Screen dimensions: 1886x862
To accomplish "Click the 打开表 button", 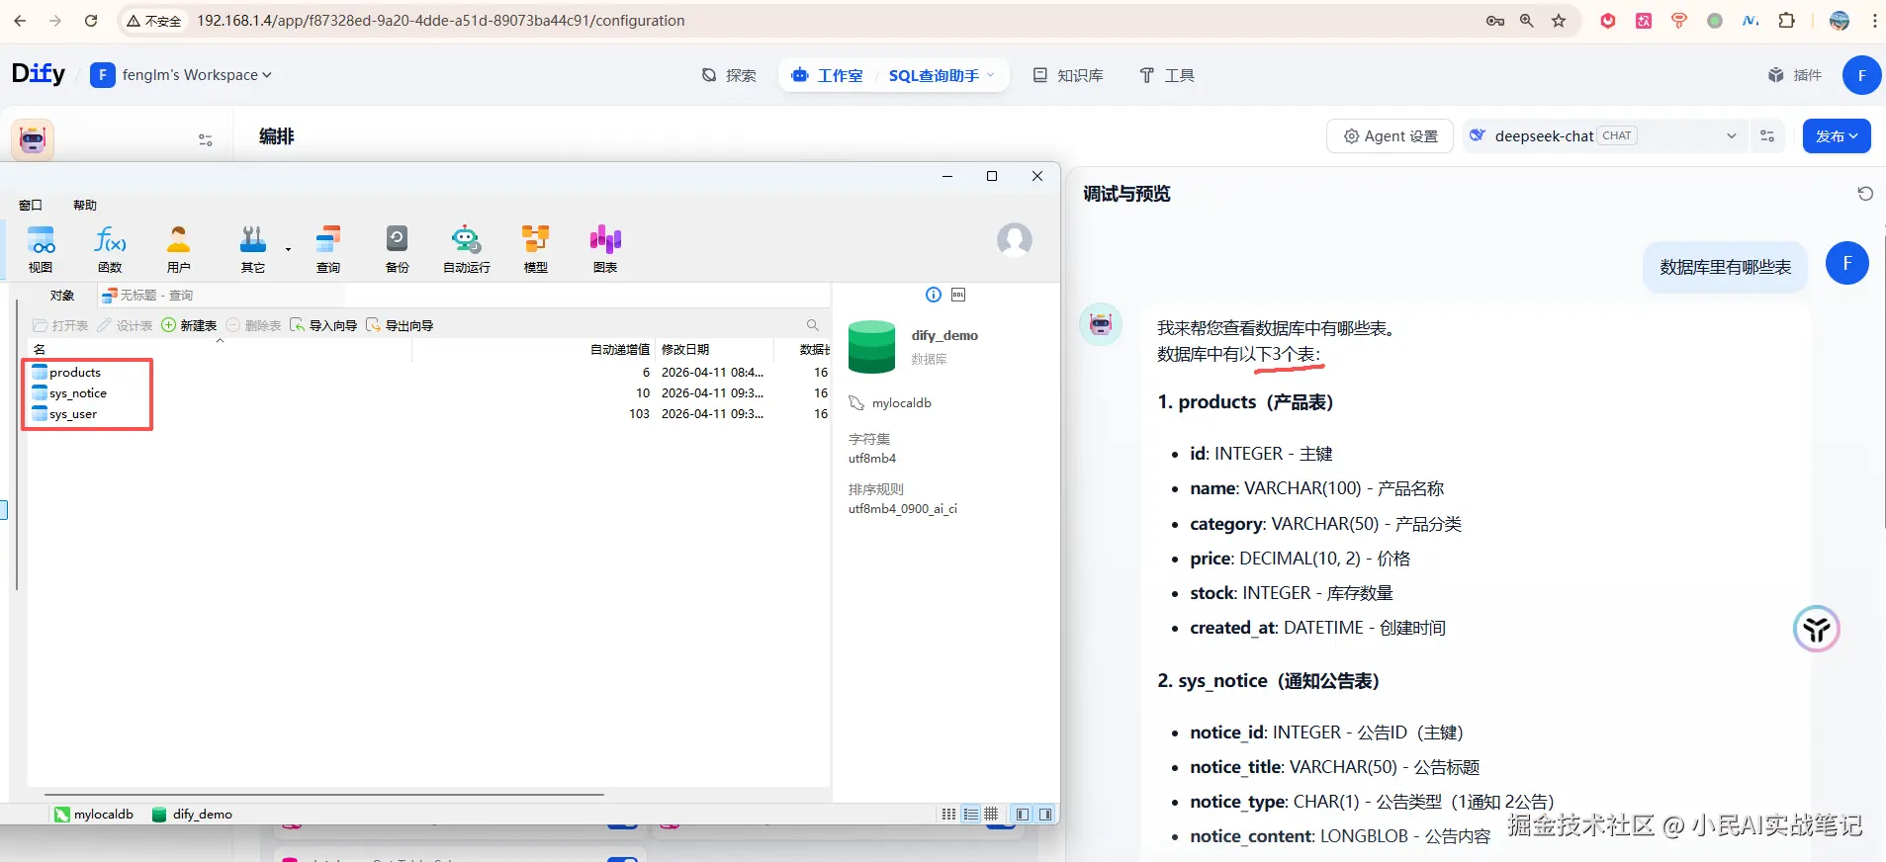I will coord(60,325).
